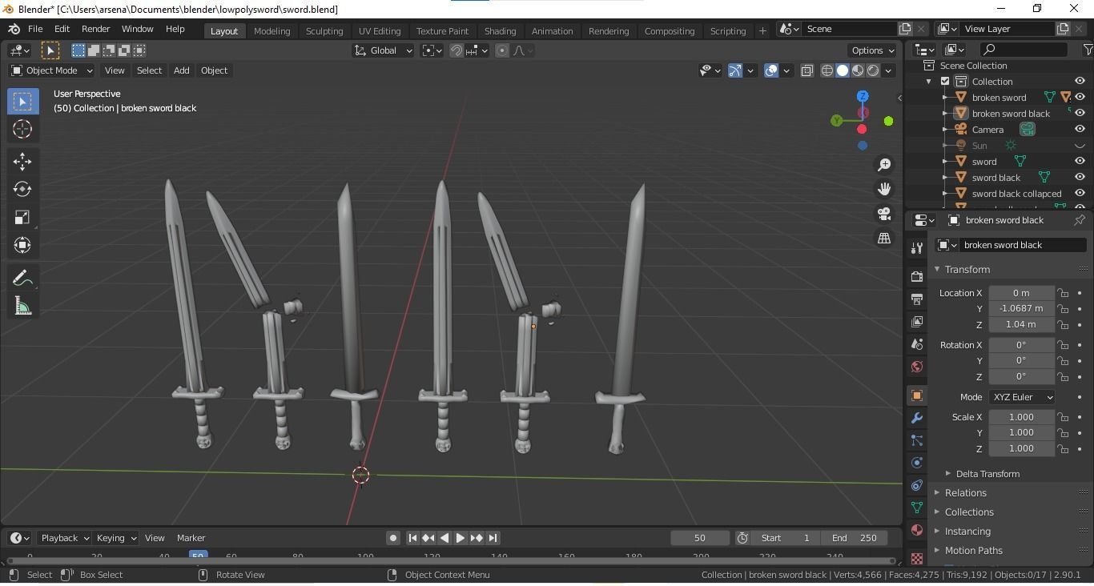Open the Object Mode dropdown

(x=51, y=70)
